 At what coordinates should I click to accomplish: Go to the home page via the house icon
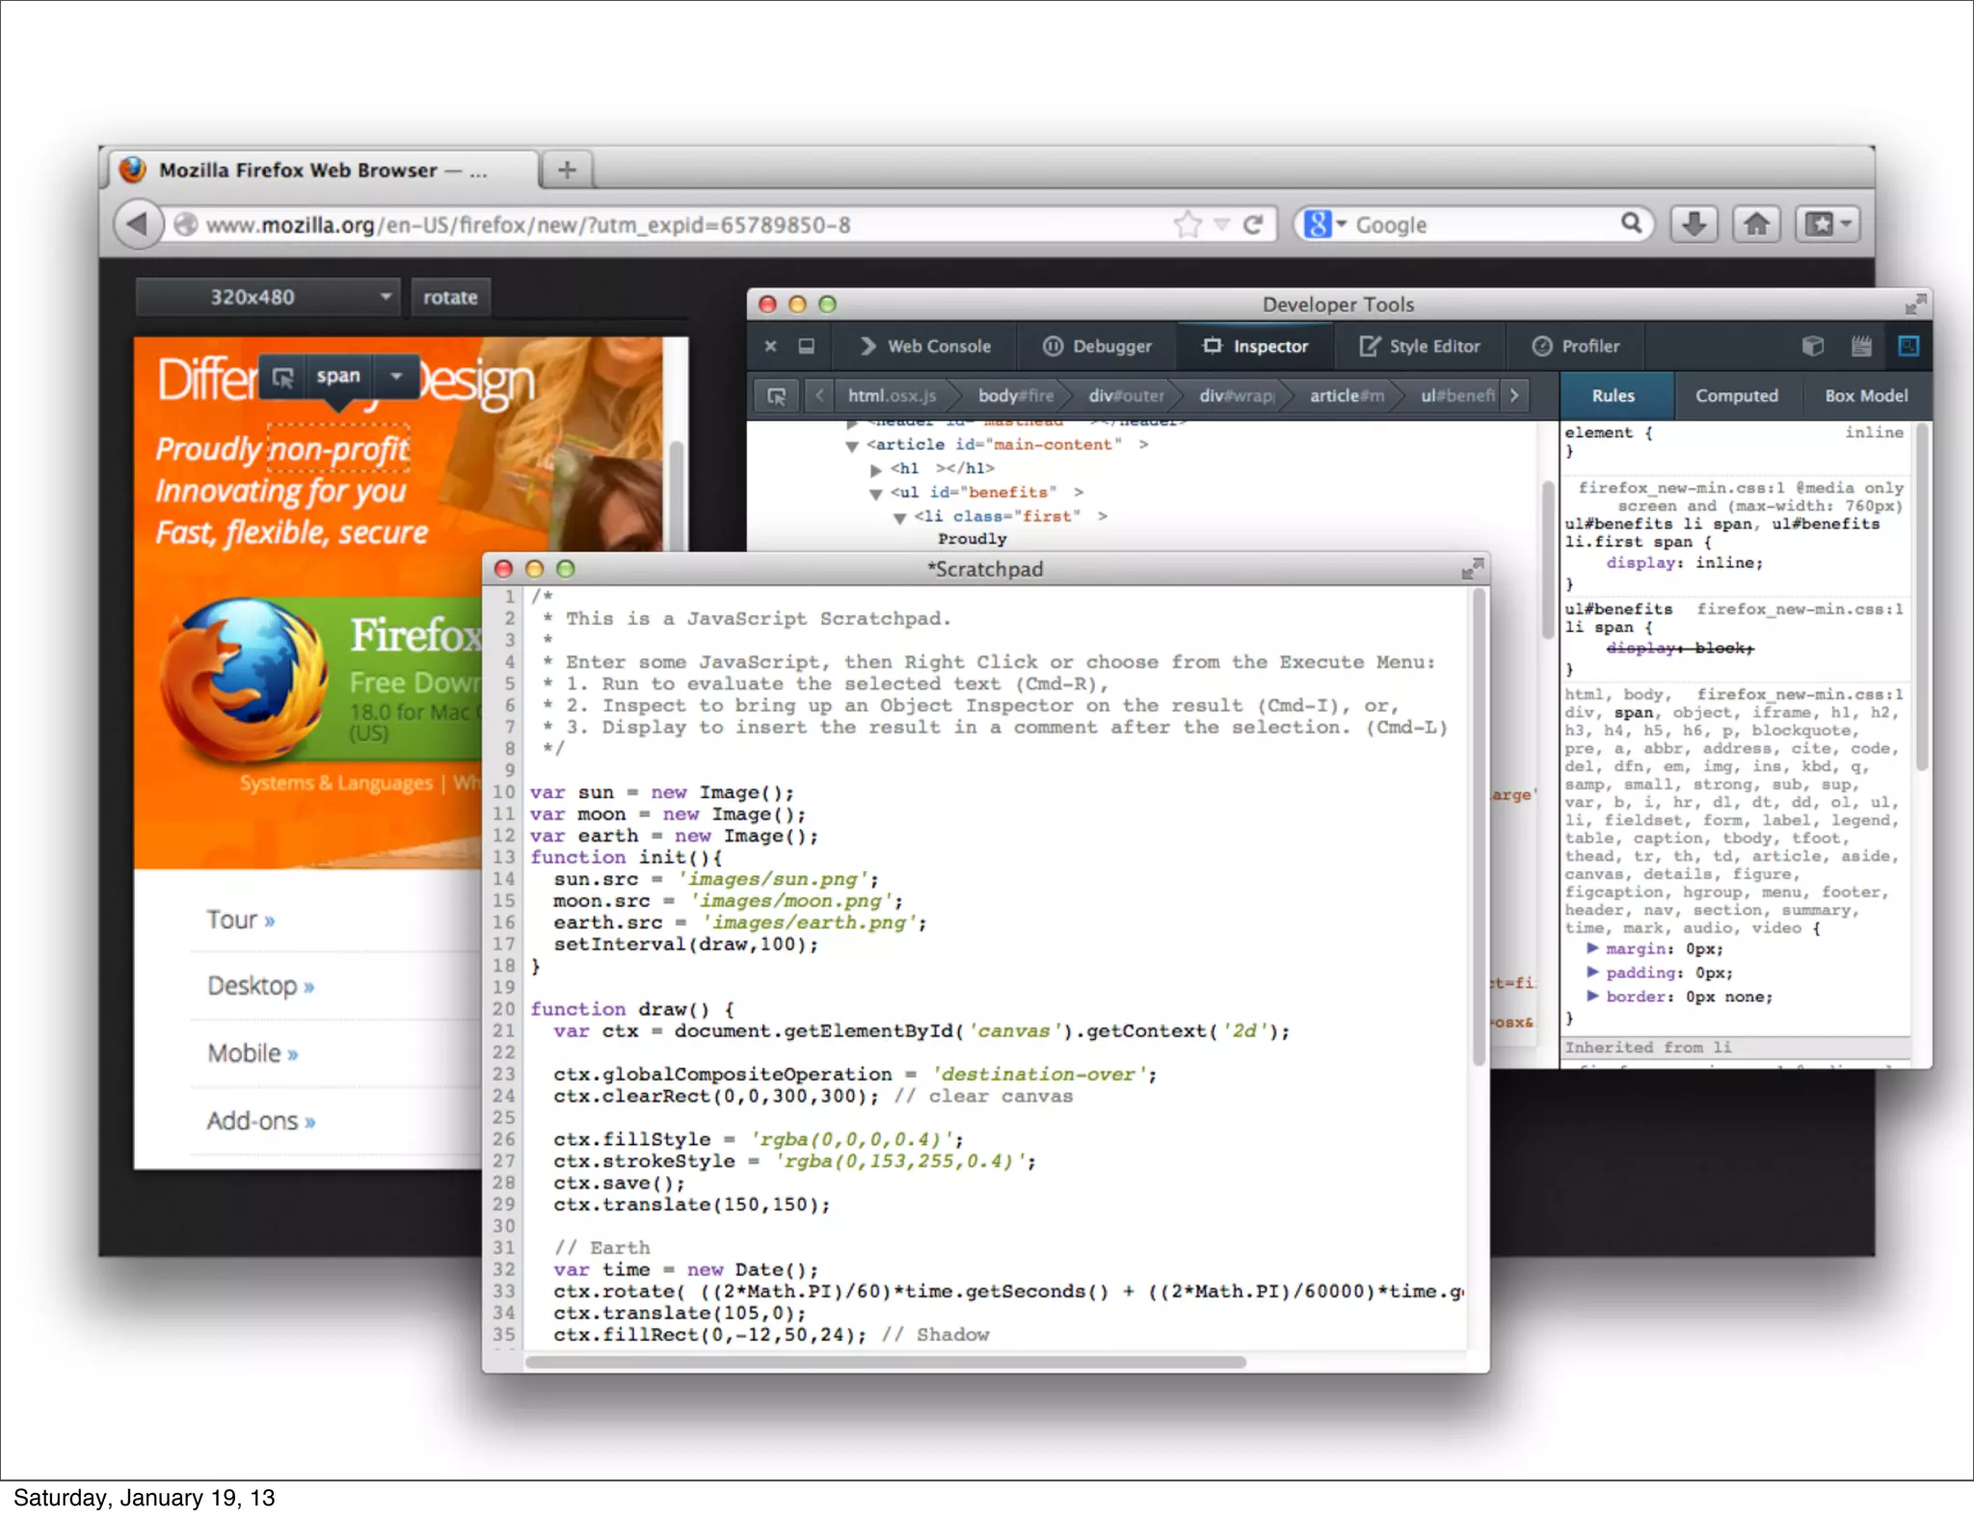(1756, 225)
